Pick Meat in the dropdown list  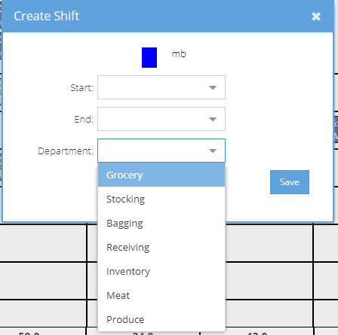click(161, 295)
